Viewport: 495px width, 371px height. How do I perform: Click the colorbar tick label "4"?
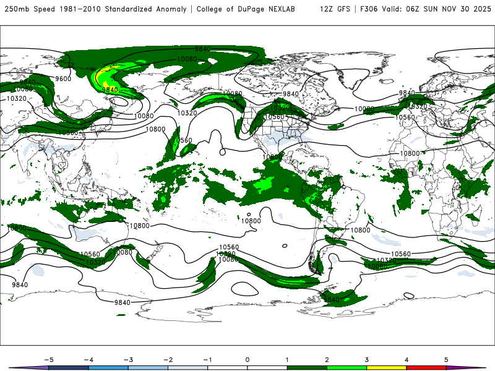[x=407, y=360]
